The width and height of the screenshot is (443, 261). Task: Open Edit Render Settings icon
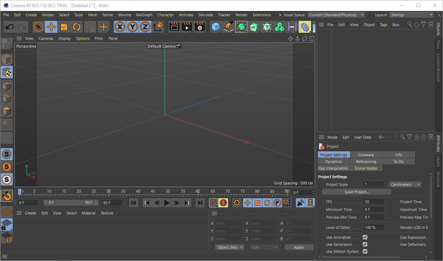pyautogui.click(x=200, y=27)
